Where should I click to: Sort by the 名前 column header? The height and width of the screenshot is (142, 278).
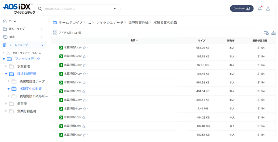(134, 41)
